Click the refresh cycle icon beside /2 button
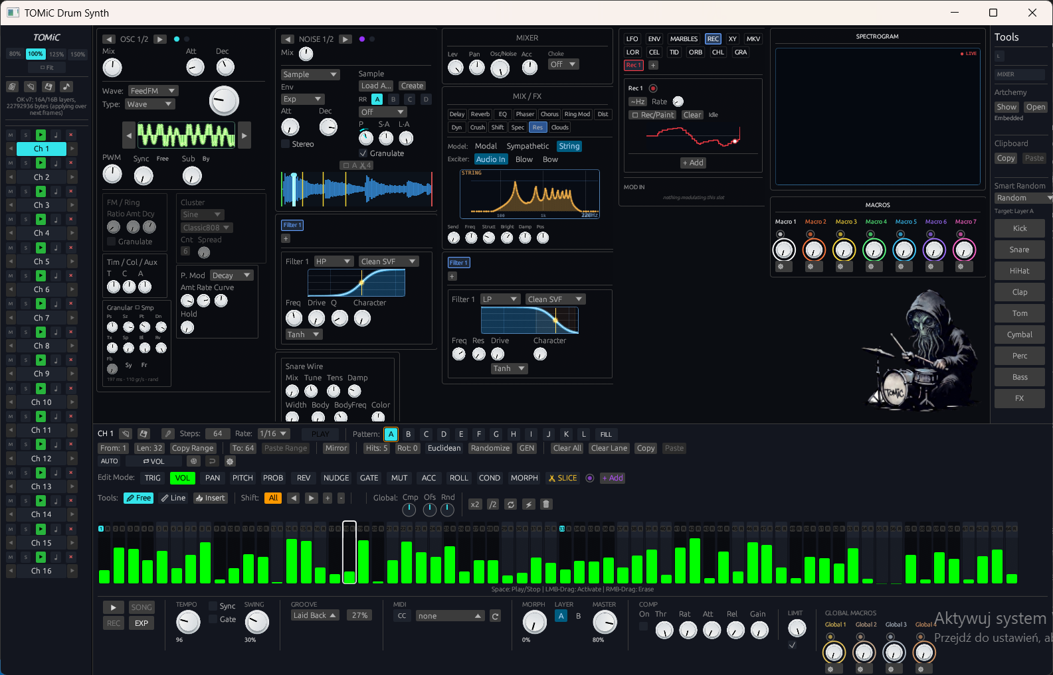Screen dimensions: 1053x675 pyautogui.click(x=511, y=504)
